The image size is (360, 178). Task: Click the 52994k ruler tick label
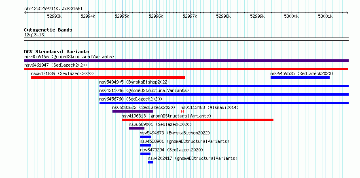[x=88, y=16]
